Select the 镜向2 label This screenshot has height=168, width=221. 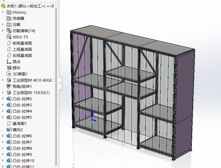(x=18, y=130)
